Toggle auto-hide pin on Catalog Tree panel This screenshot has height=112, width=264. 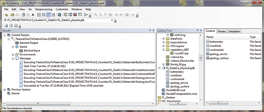198,30
